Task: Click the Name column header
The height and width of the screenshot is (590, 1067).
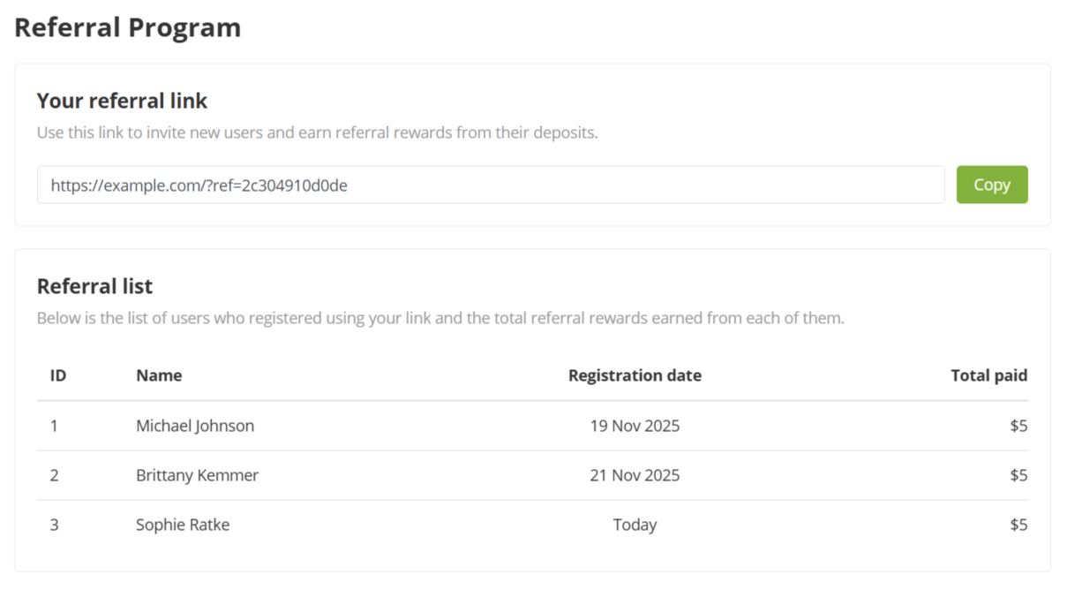Action: [159, 375]
